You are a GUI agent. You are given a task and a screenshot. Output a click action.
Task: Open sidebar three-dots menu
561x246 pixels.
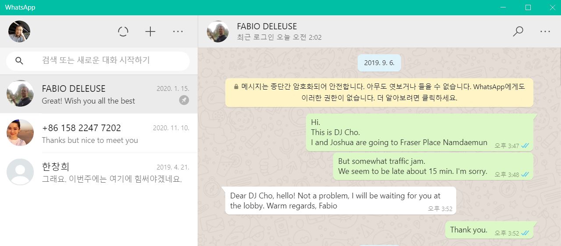click(178, 31)
